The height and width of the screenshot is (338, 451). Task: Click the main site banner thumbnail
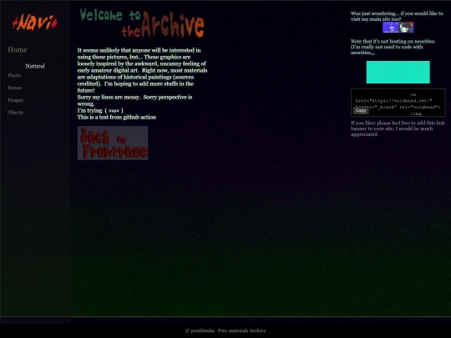tap(398, 28)
